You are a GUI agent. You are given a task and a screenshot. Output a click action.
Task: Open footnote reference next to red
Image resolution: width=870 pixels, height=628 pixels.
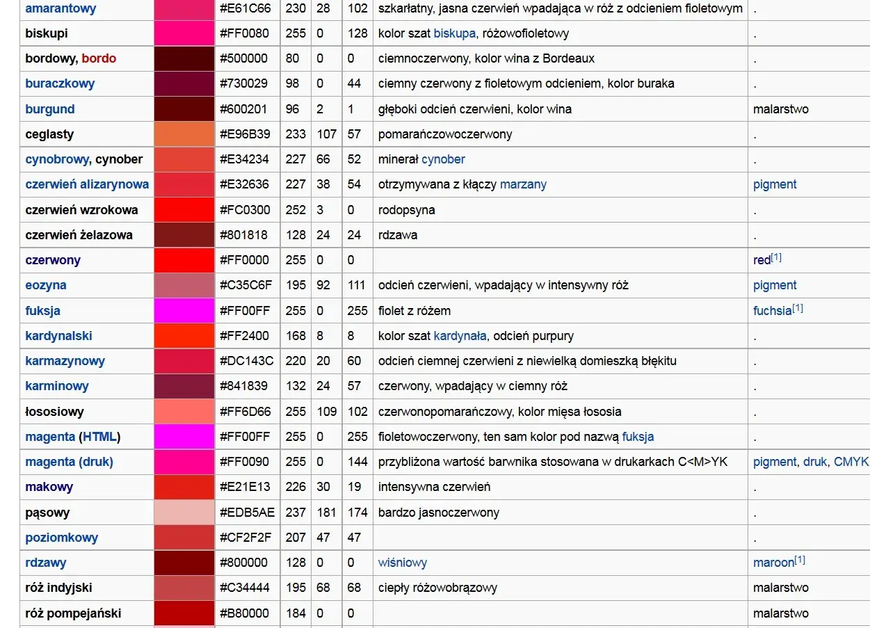coord(776,257)
